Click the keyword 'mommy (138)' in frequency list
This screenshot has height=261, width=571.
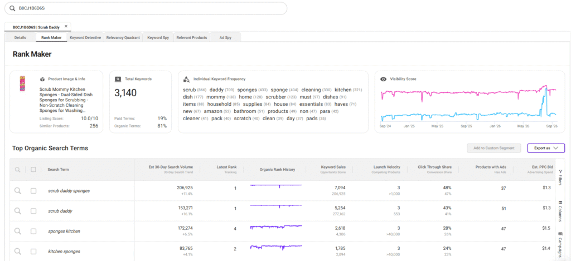point(221,97)
